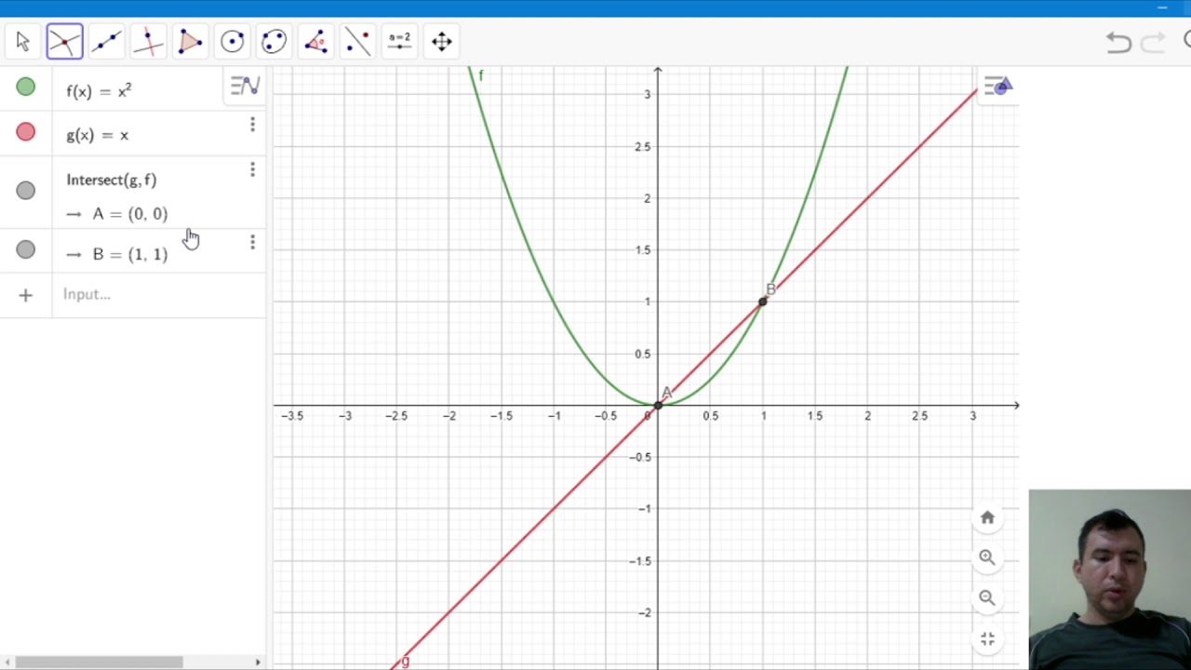Toggle visibility of point B
This screenshot has height=670, width=1191.
pos(26,250)
